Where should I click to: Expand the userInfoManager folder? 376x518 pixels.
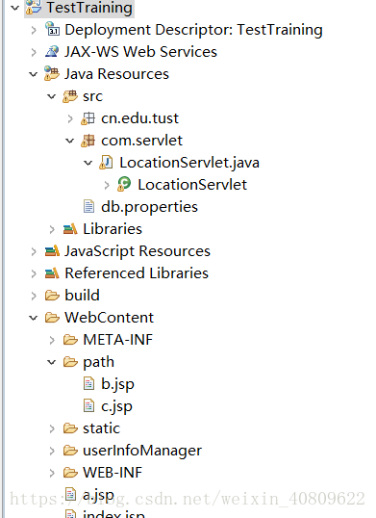click(52, 451)
